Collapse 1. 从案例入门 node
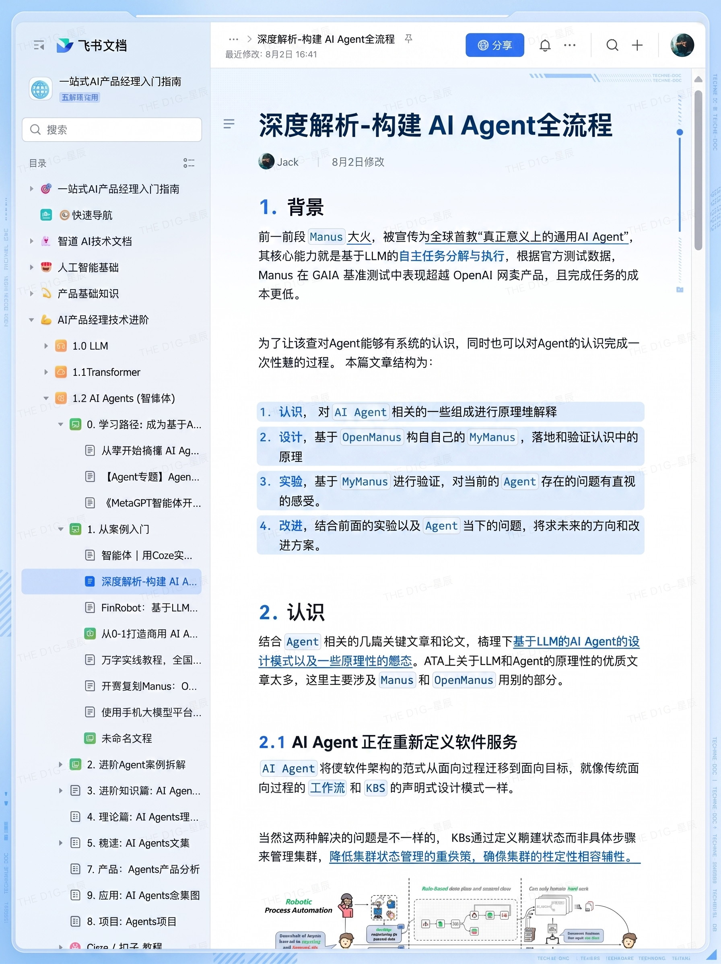This screenshot has width=721, height=964. coord(61,529)
